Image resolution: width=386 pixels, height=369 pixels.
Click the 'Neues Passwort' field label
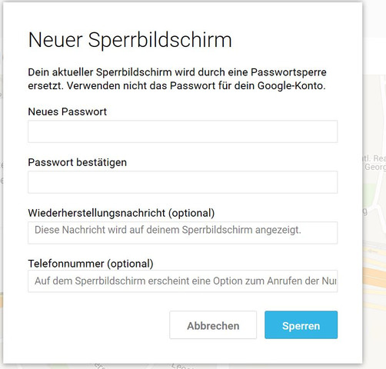point(67,112)
